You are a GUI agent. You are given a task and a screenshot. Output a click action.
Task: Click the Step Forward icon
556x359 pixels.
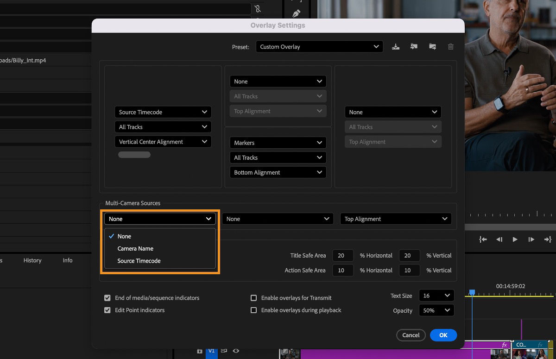(531, 239)
